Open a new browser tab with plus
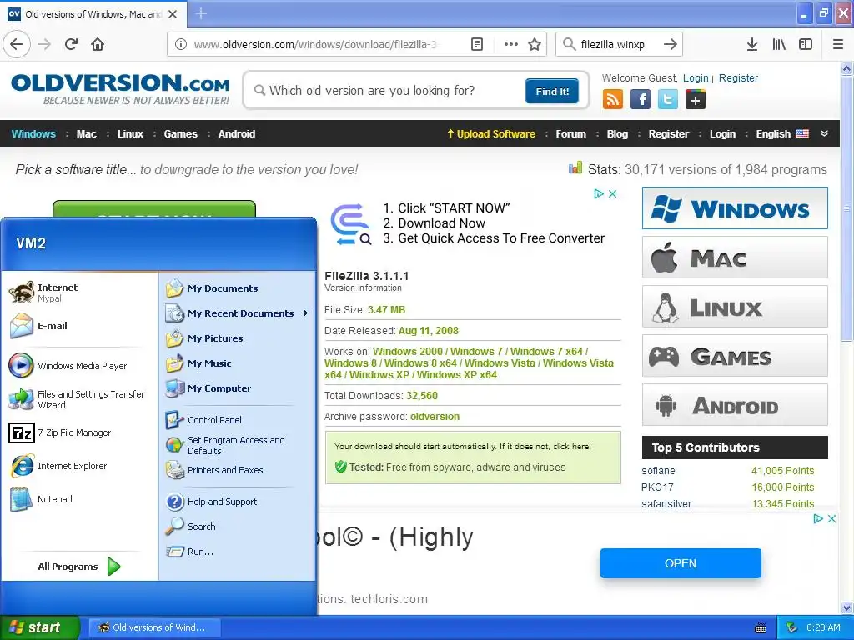This screenshot has height=640, width=854. coord(201,13)
